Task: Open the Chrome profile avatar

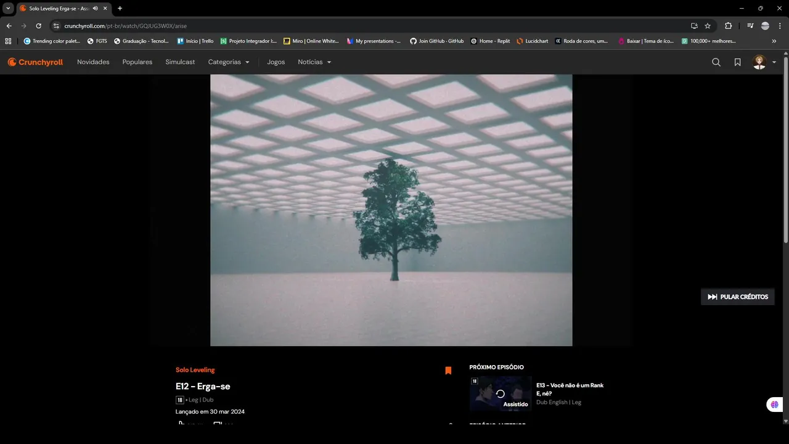Action: pos(765,26)
